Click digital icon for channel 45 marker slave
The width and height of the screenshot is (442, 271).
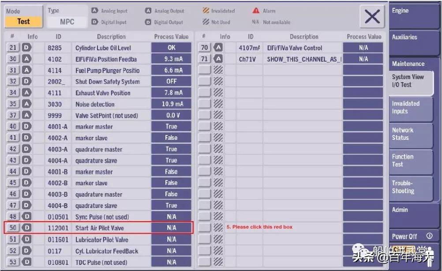point(27,183)
